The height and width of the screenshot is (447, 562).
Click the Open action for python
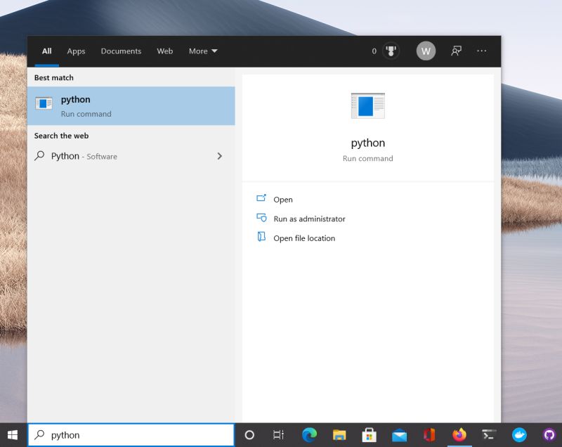(282, 200)
